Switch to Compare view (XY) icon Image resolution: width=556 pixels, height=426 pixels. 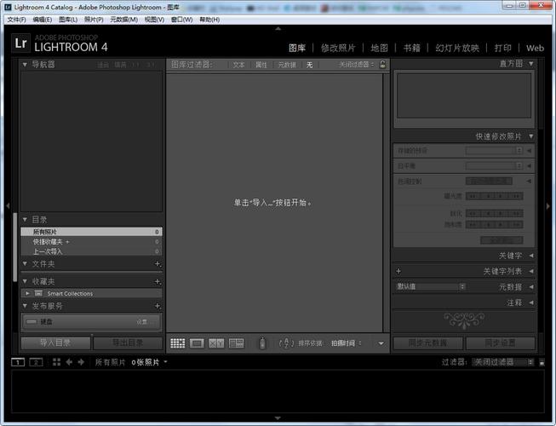216,343
